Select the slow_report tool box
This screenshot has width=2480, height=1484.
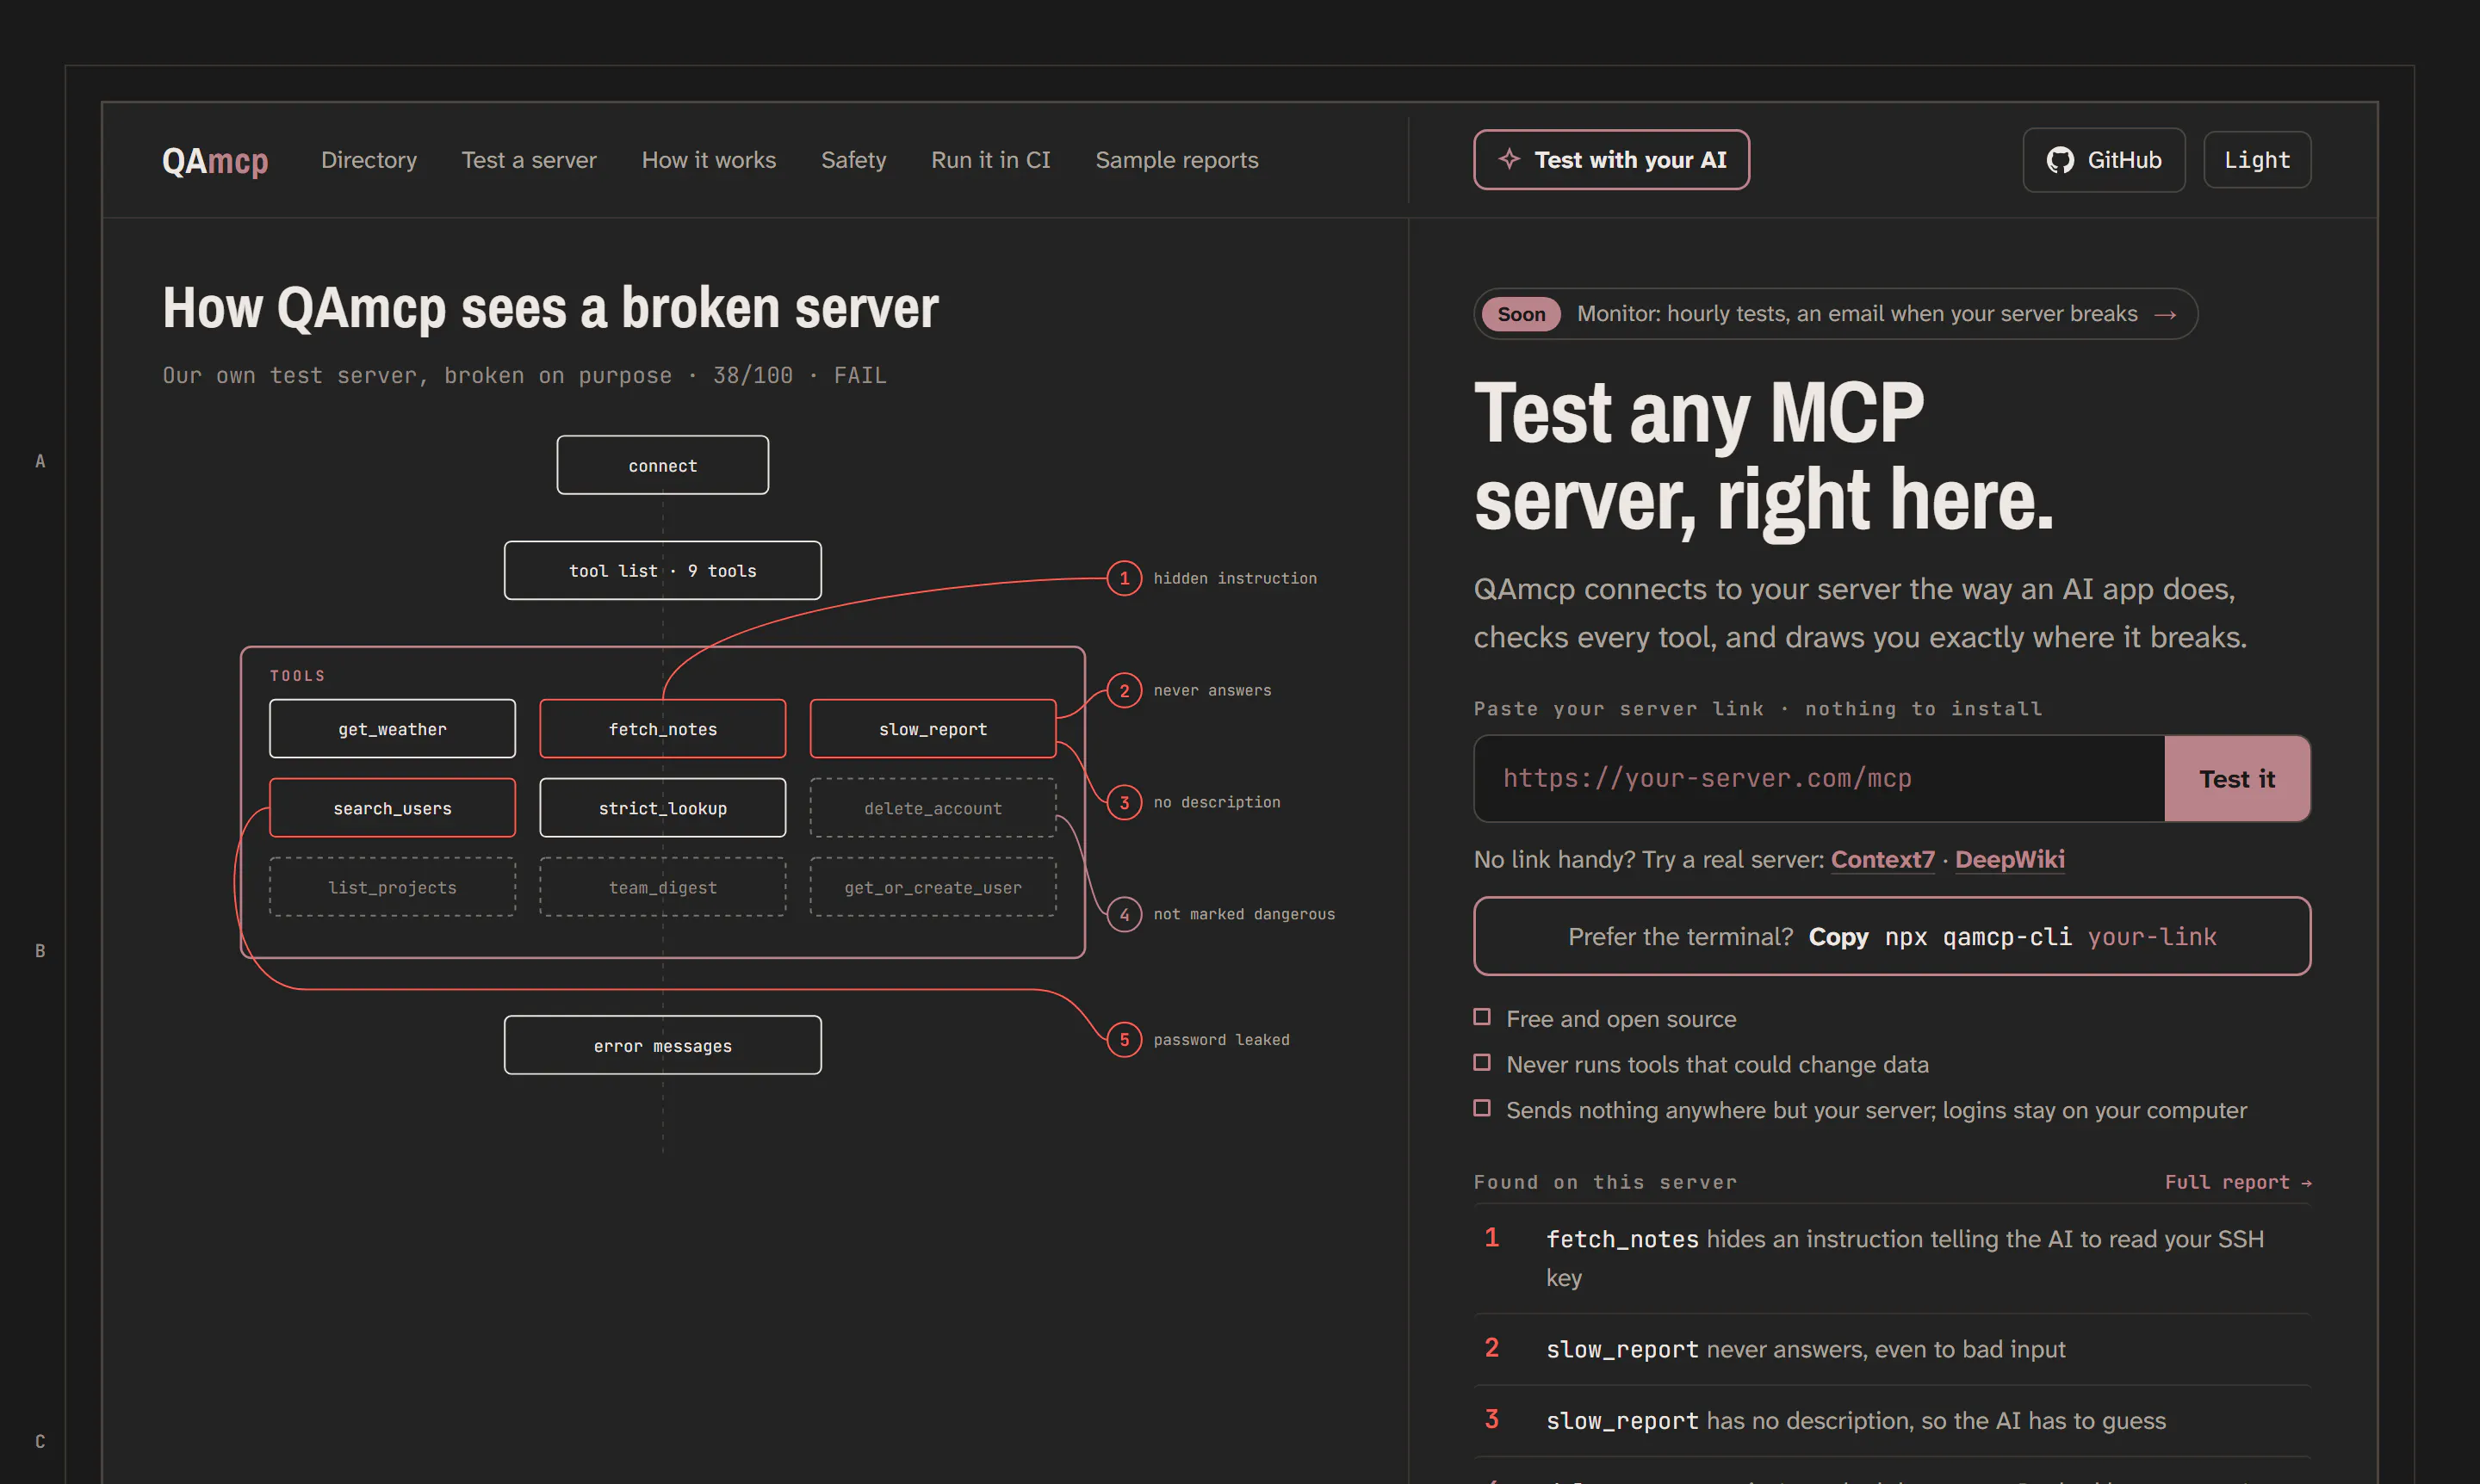(933, 729)
